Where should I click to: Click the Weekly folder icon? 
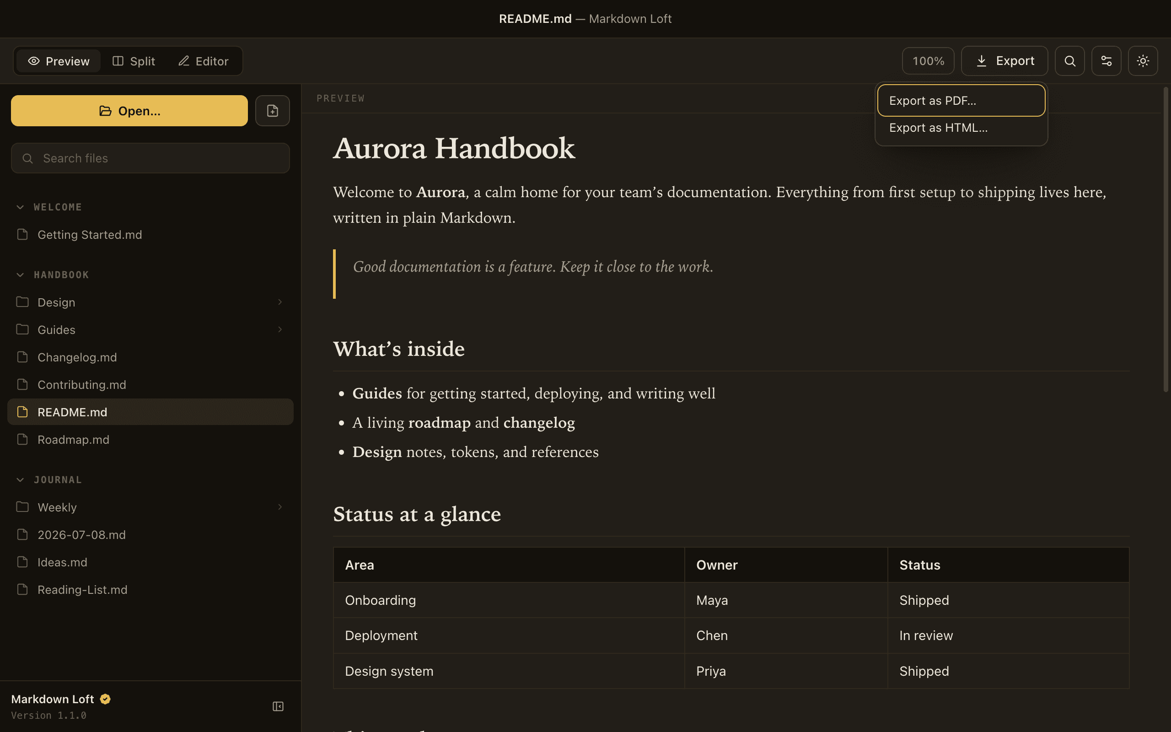click(22, 507)
